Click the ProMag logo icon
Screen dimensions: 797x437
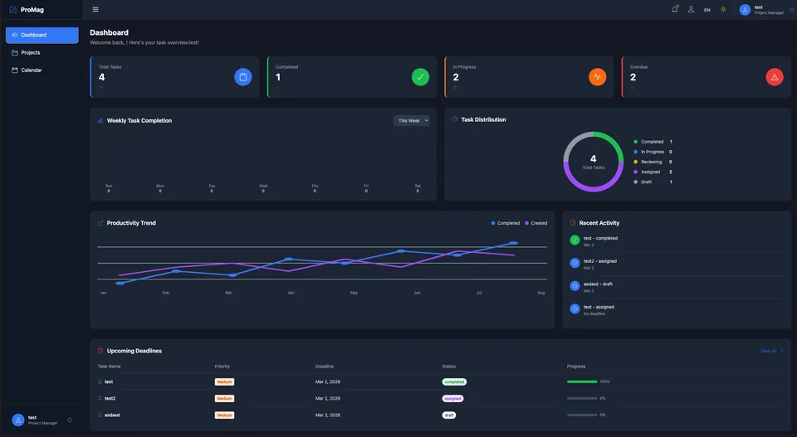13,10
